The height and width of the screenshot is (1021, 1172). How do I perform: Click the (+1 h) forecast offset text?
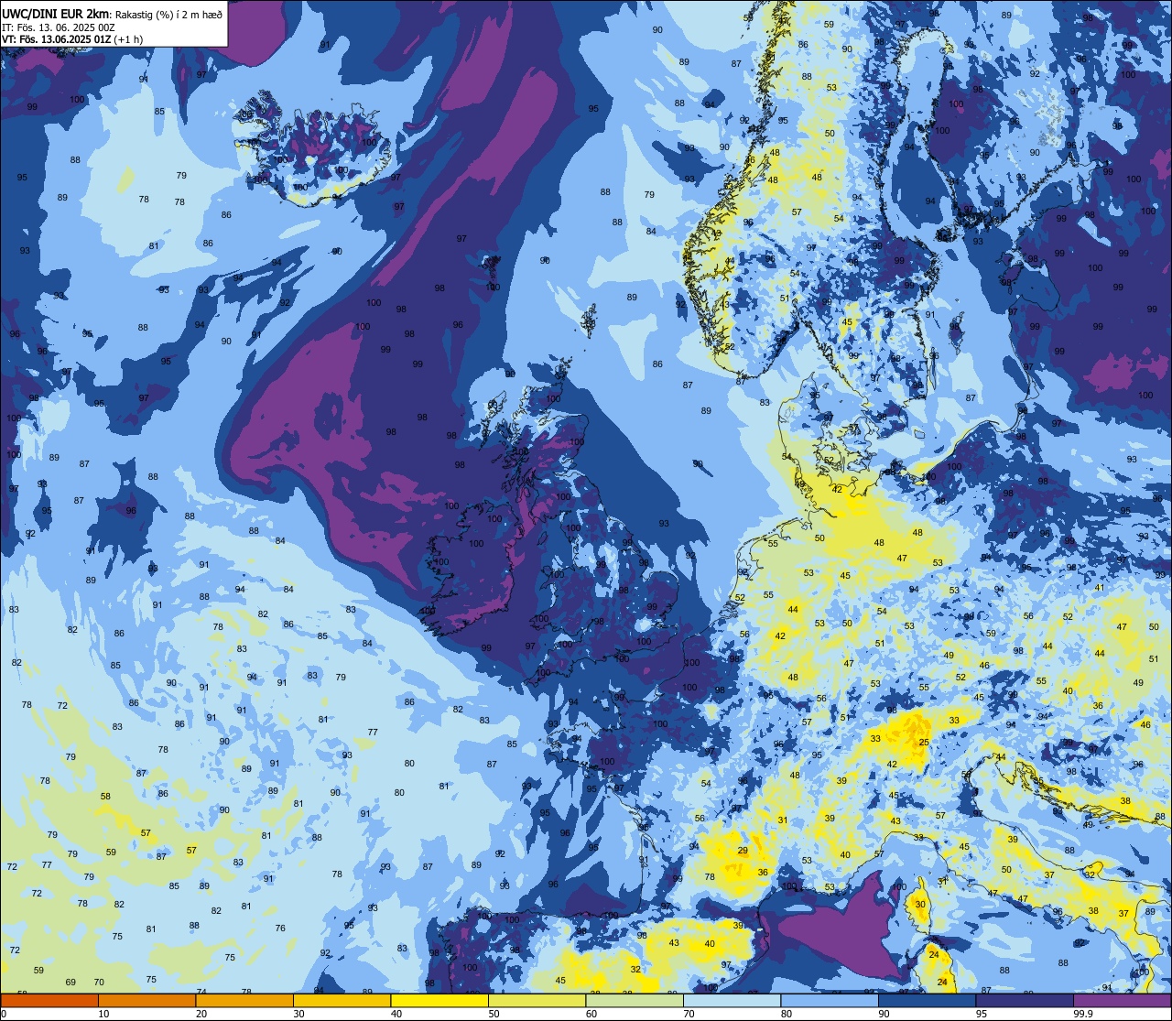pyautogui.click(x=129, y=39)
